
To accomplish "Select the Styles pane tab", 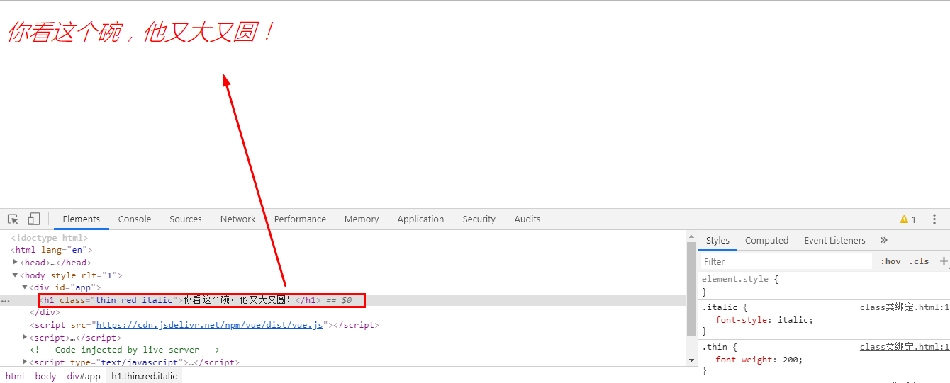I will click(x=717, y=241).
